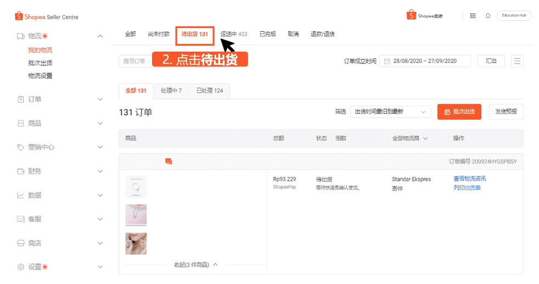Switch to the 全部 orders tab

(x=130, y=34)
